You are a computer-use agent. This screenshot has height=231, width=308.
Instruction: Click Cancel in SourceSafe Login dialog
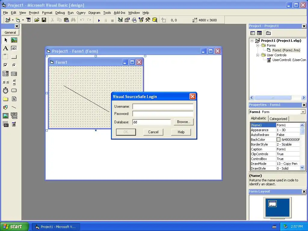click(x=153, y=132)
